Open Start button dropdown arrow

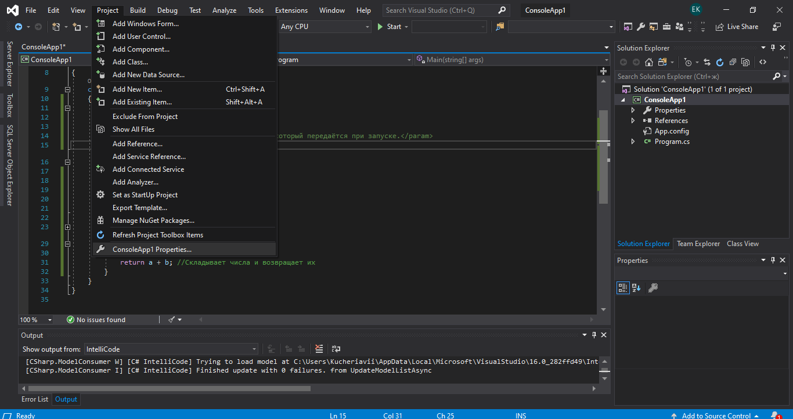pos(406,27)
